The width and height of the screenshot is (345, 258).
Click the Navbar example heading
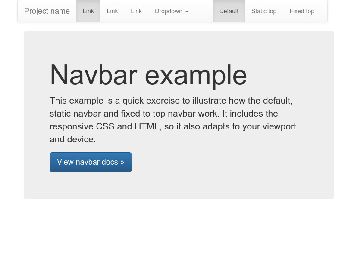148,75
